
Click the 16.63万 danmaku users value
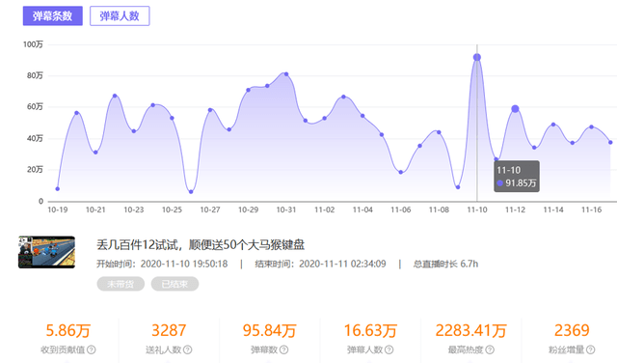click(x=370, y=330)
